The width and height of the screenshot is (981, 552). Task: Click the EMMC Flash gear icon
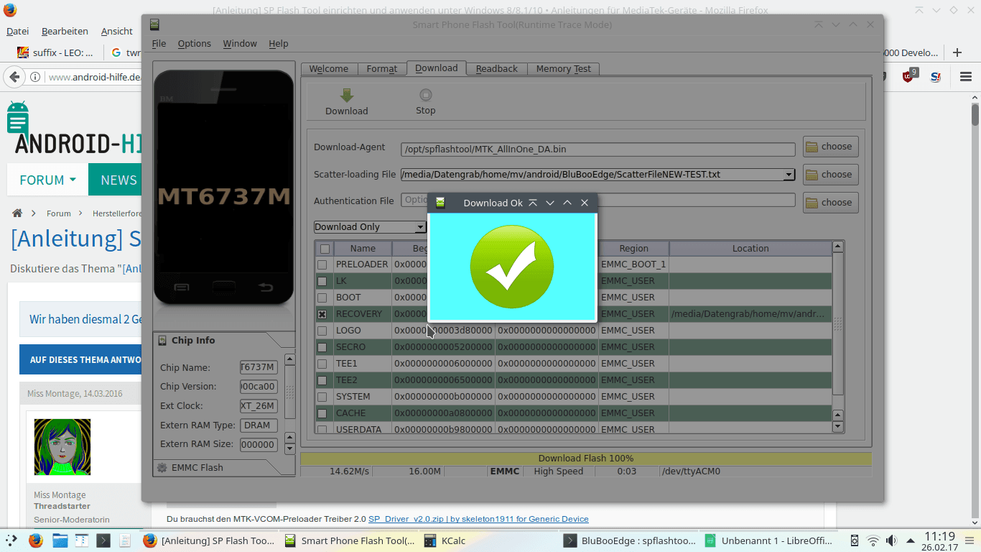[x=162, y=468]
